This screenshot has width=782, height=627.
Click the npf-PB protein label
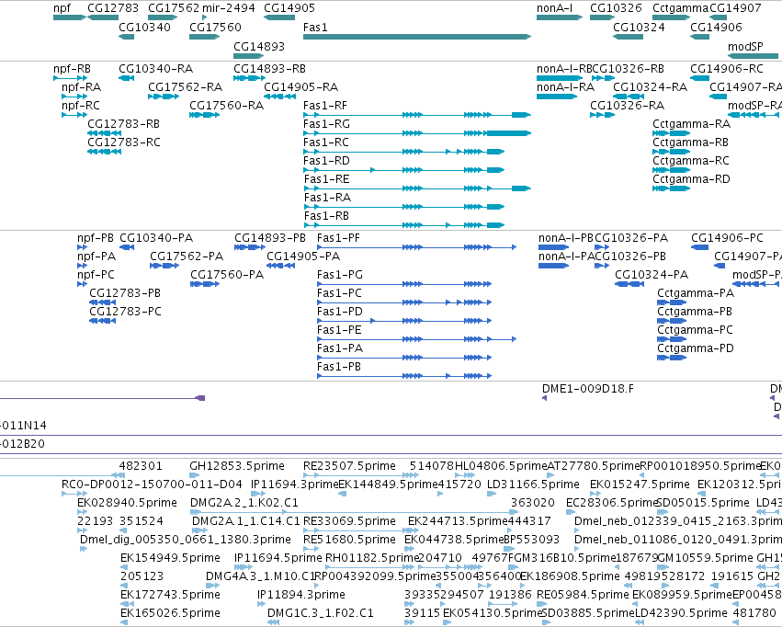96,238
